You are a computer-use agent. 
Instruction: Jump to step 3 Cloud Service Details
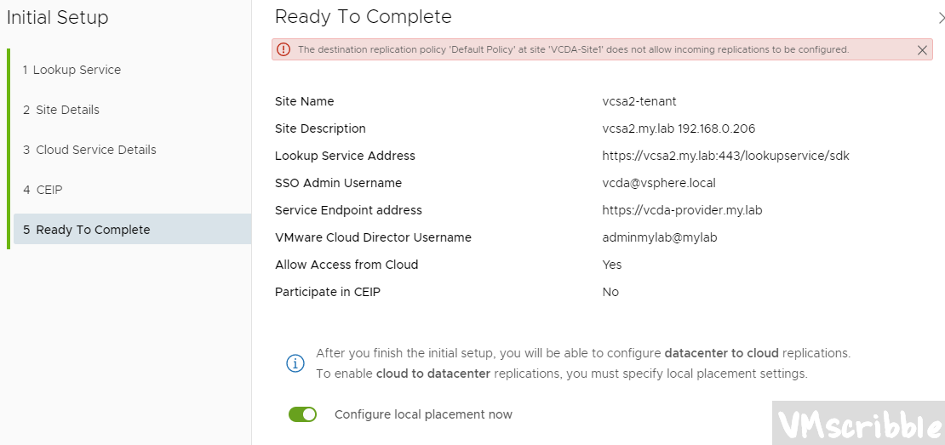point(89,150)
